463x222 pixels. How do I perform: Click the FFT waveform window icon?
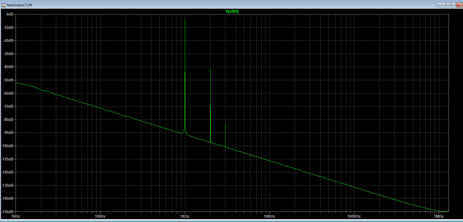click(x=3, y=5)
